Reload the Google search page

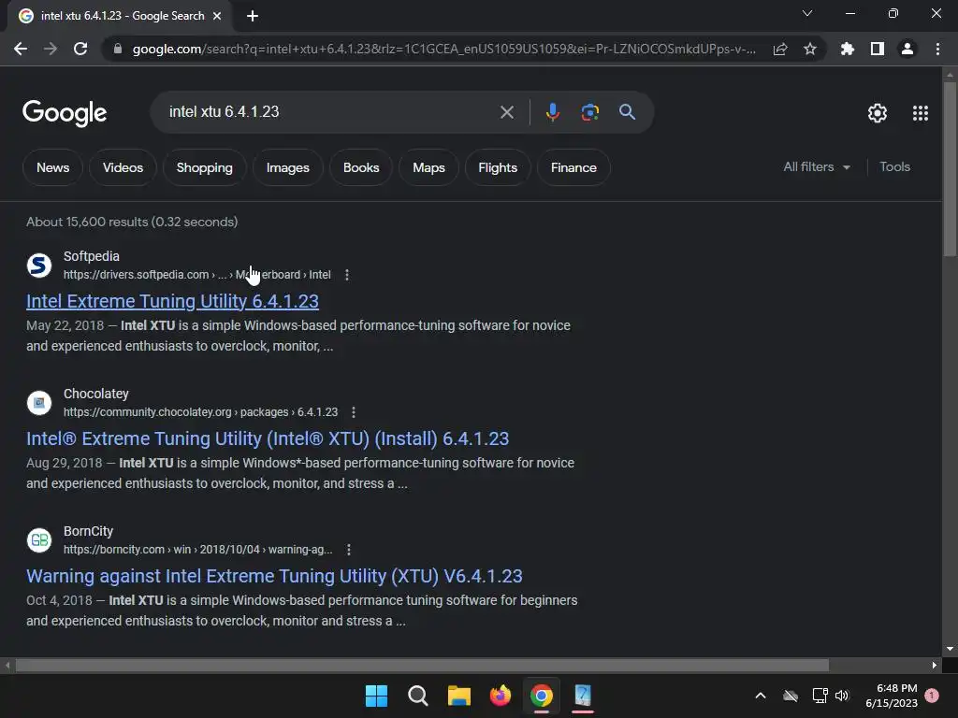click(80, 49)
